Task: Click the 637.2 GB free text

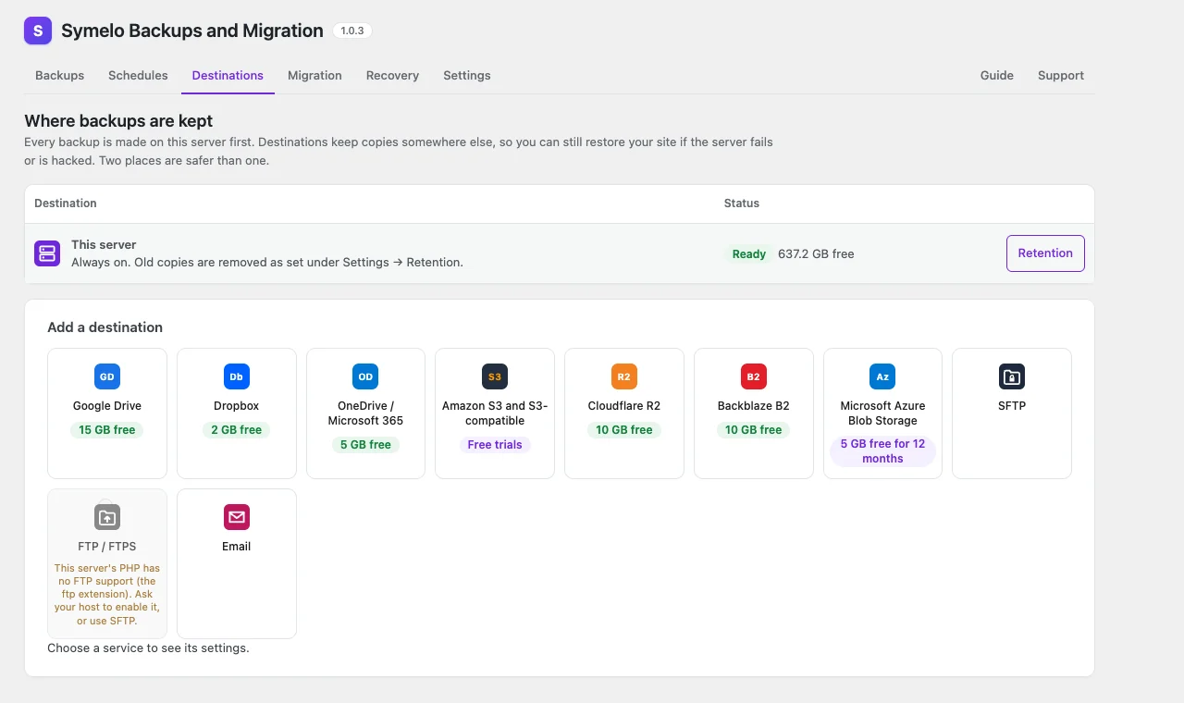Action: [816, 253]
